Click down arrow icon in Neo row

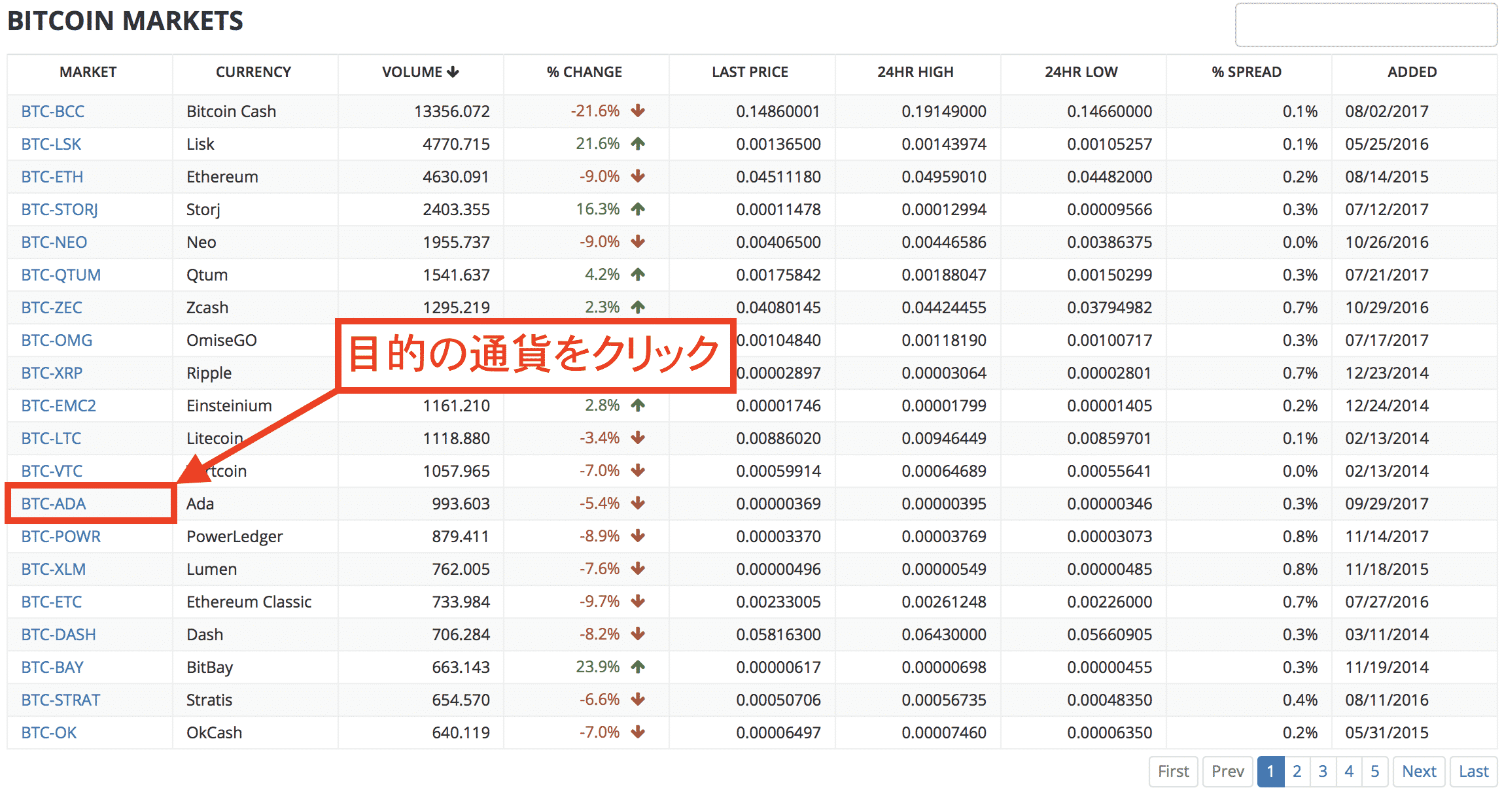point(638,241)
